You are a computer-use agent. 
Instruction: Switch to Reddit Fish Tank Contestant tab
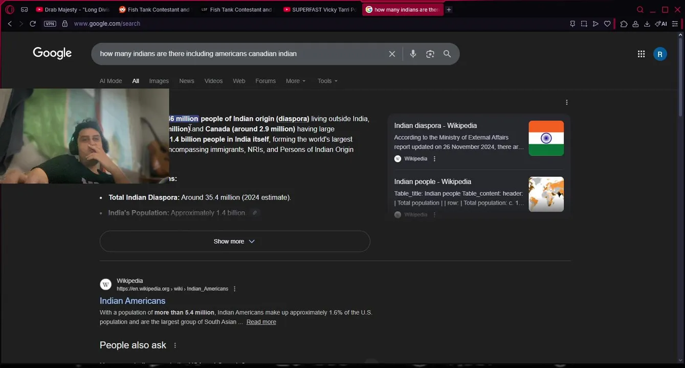click(154, 10)
